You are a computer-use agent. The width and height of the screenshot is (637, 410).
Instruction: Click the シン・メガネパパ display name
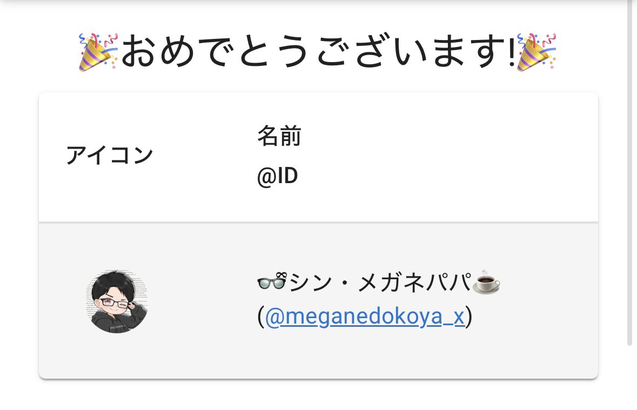tap(379, 282)
